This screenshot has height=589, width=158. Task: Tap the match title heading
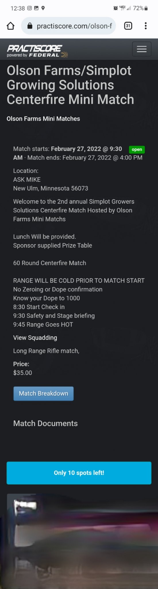coord(70,85)
